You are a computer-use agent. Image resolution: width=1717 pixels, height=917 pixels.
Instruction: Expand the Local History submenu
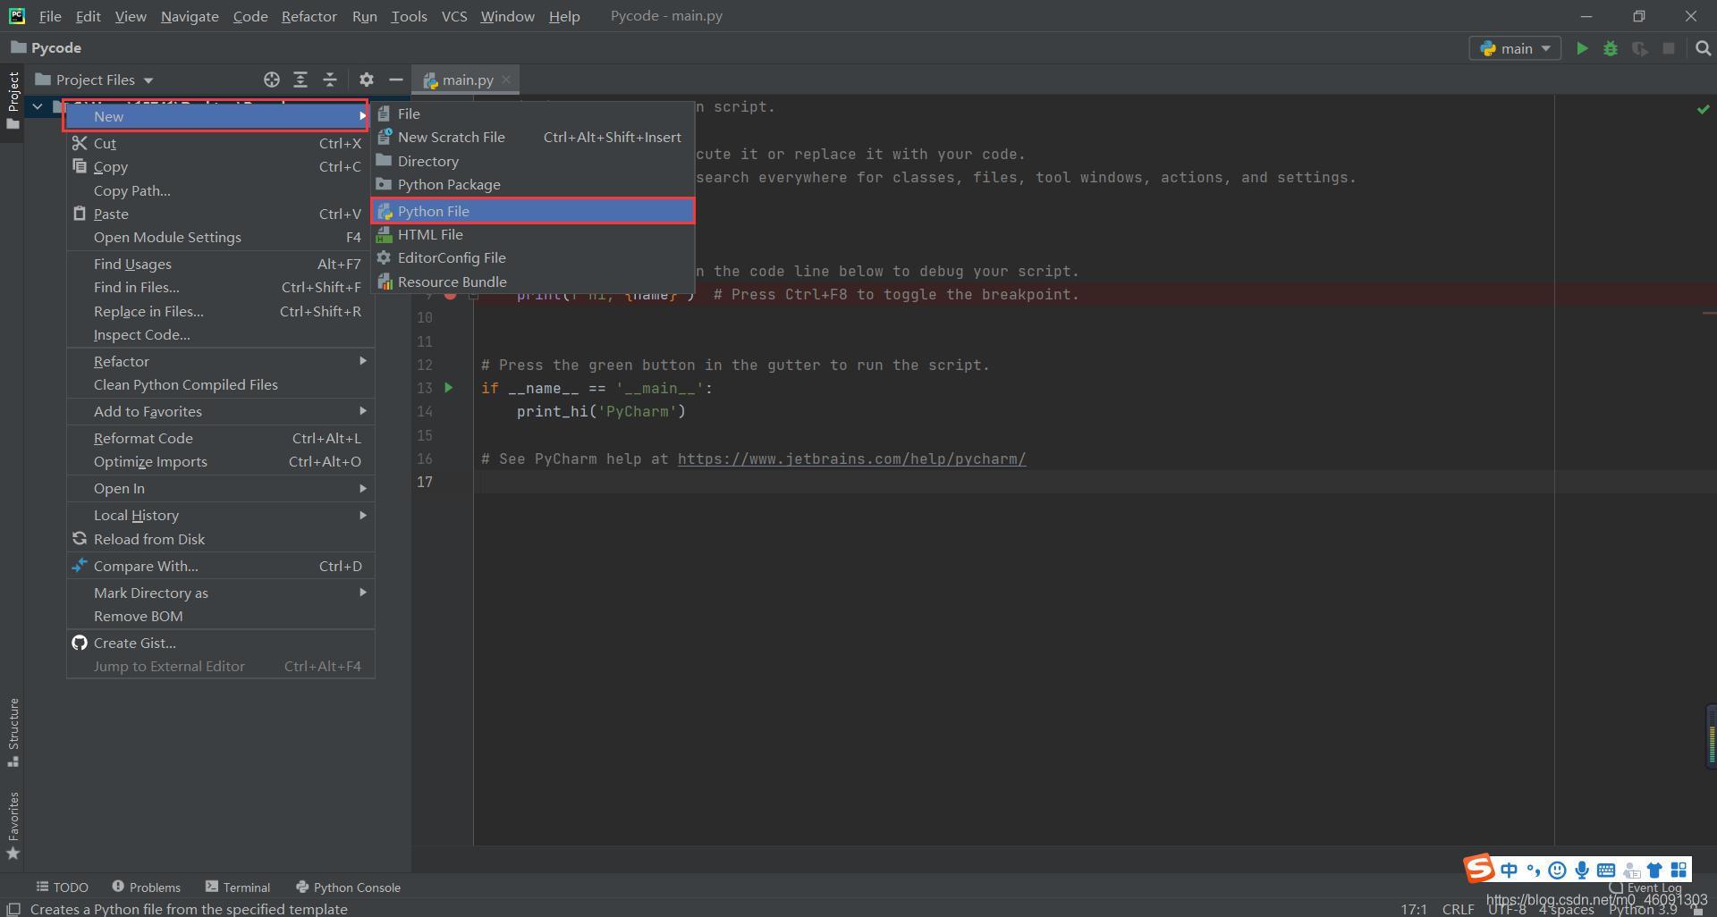[x=220, y=515]
